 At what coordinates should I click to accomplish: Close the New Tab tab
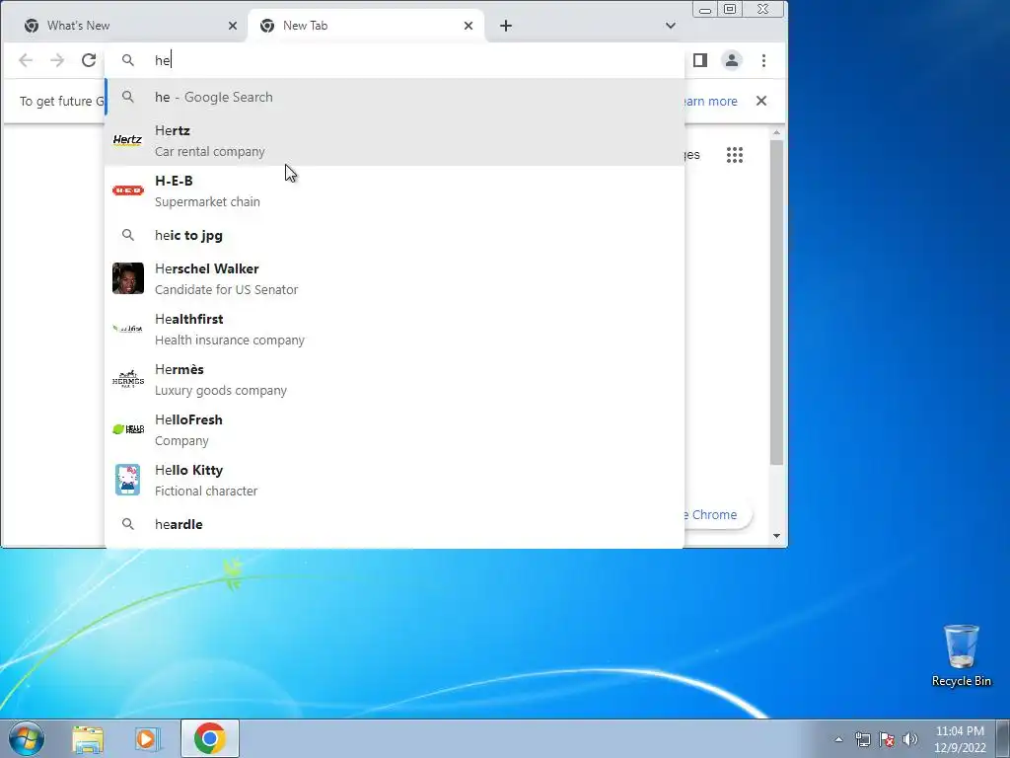click(x=469, y=26)
